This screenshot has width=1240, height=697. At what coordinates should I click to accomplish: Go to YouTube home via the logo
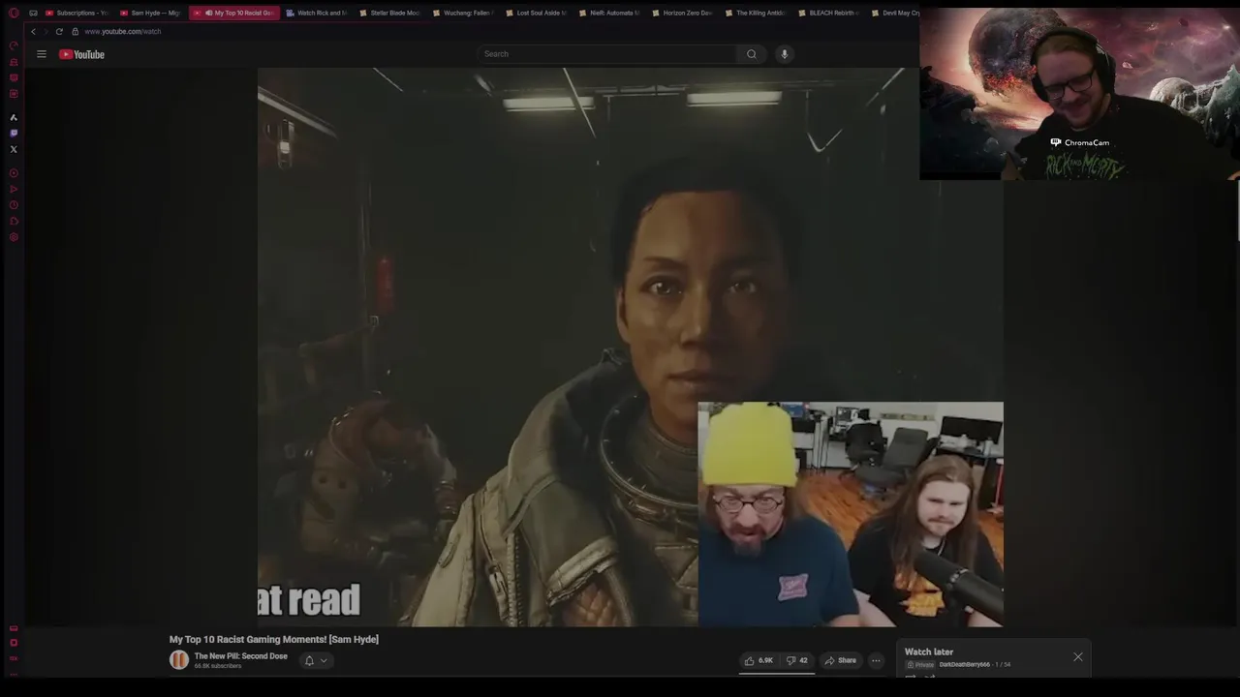[81, 54]
